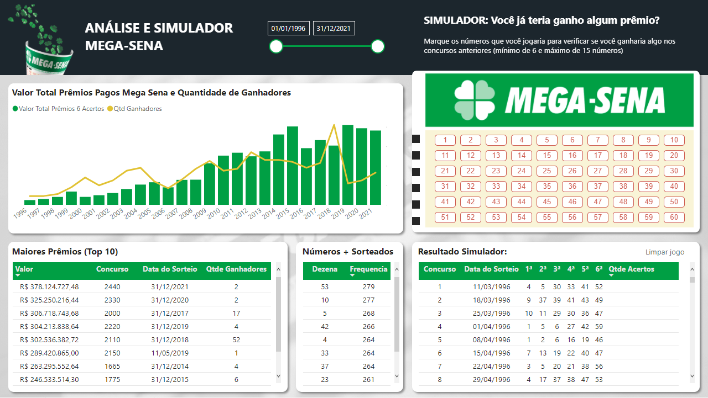708x398 pixels.
Task: Click legend dot Qtd Ganhadores
Action: click(x=110, y=109)
